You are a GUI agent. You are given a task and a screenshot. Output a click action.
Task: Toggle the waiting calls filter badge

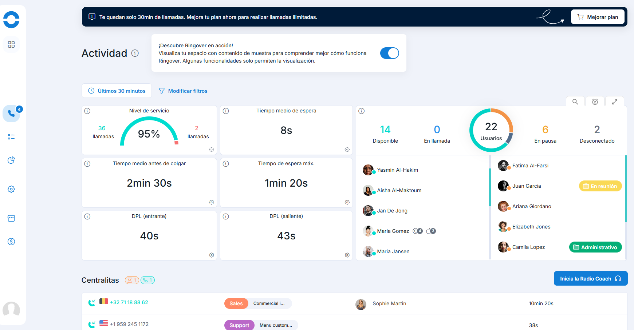[x=132, y=280]
